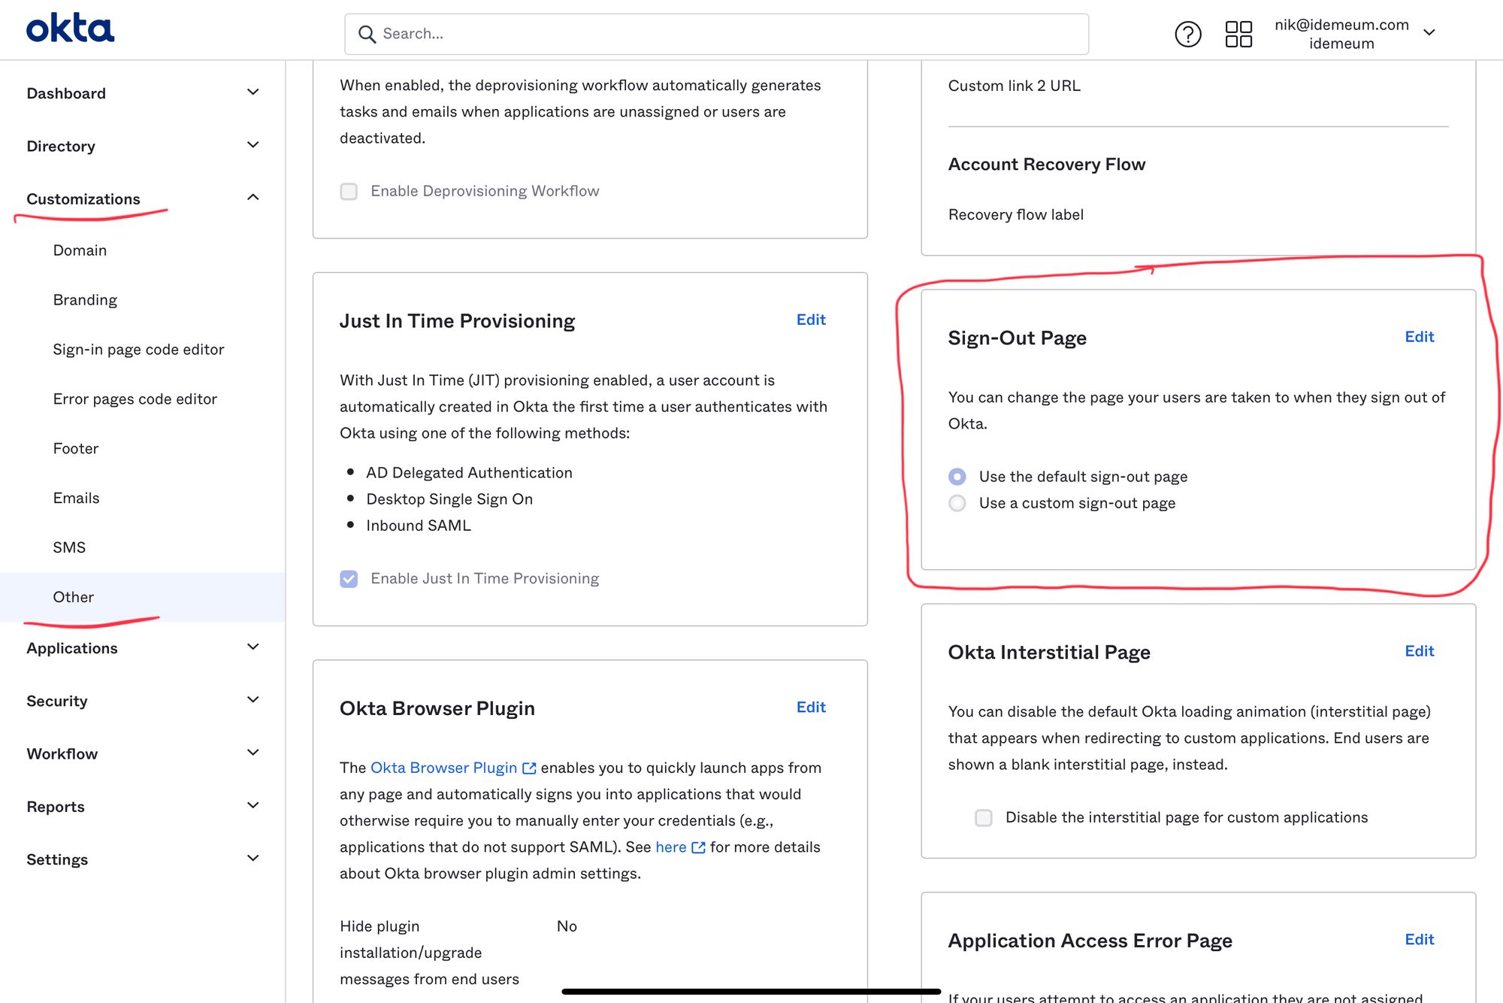1503x1003 pixels.
Task: Toggle Enable Just In Time Provisioning checkbox
Action: (x=349, y=578)
